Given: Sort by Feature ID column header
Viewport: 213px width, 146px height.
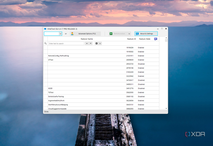Looking at the screenshot, I should tap(131, 39).
